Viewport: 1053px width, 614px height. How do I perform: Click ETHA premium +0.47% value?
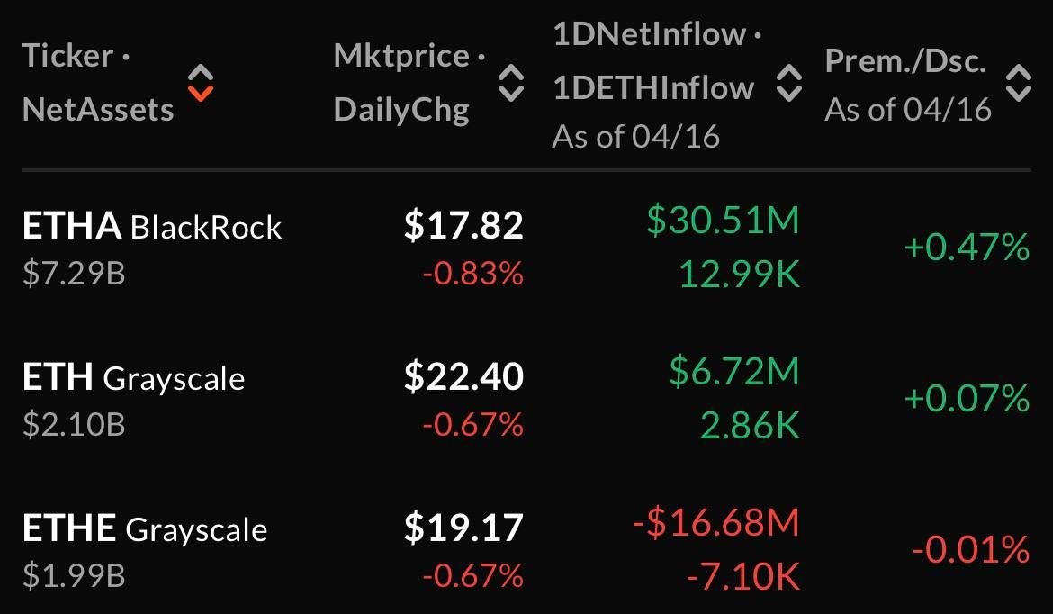coord(967,246)
